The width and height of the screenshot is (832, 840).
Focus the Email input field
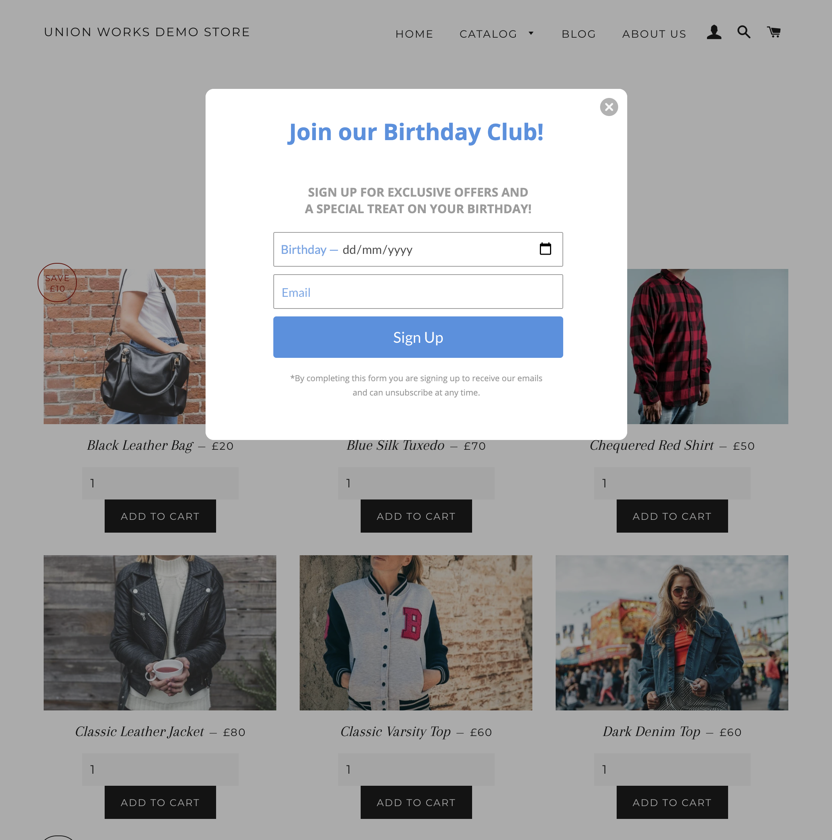tap(418, 292)
